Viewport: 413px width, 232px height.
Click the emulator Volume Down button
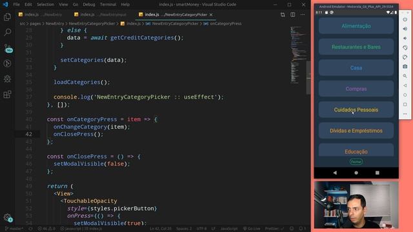405,38
